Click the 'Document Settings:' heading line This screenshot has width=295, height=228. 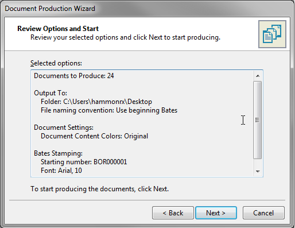[64, 127]
